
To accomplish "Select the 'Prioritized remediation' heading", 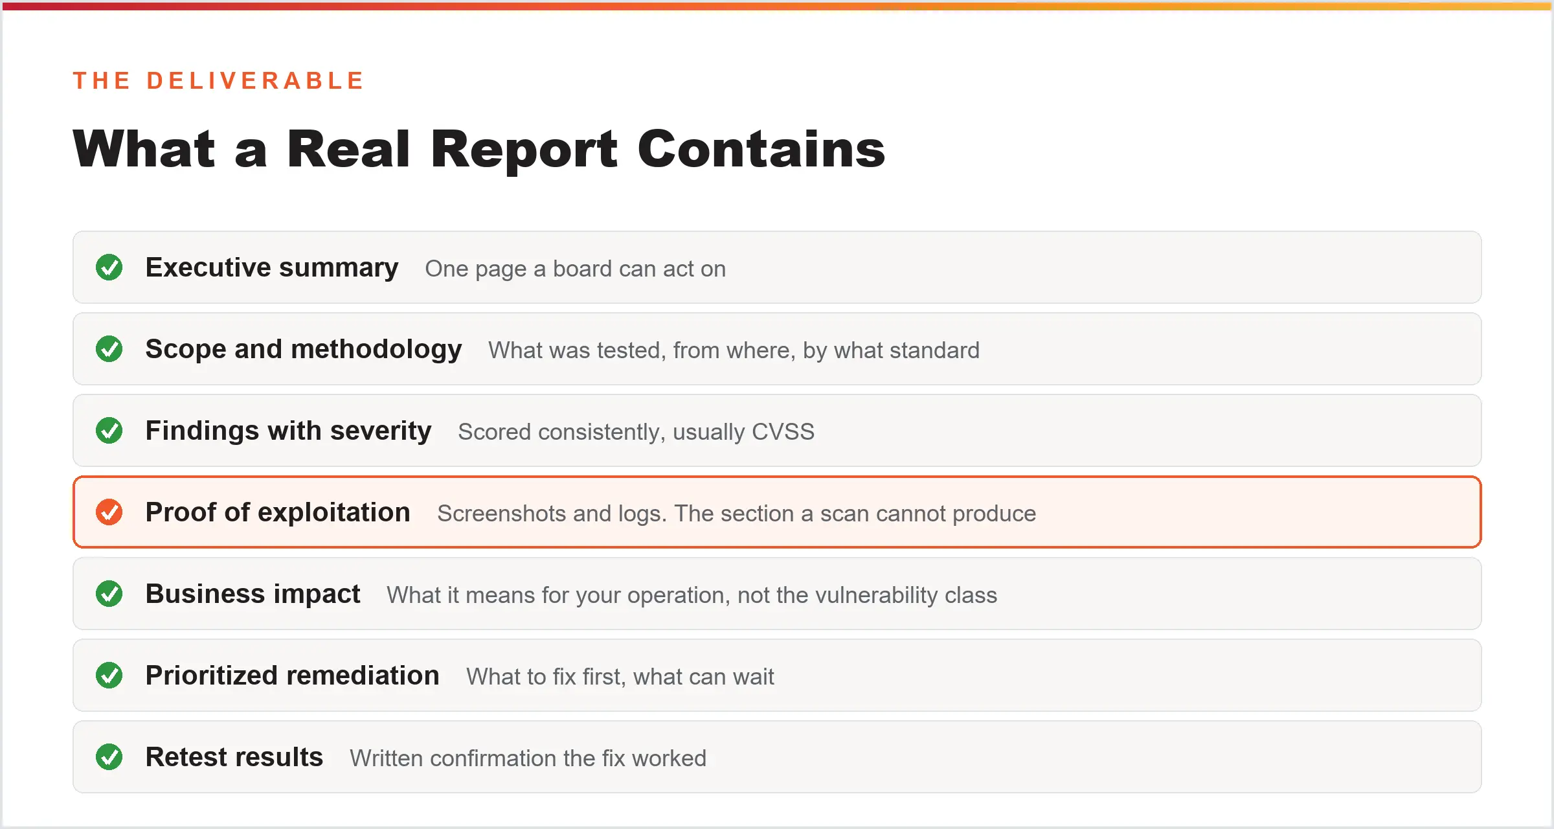I will click(292, 676).
